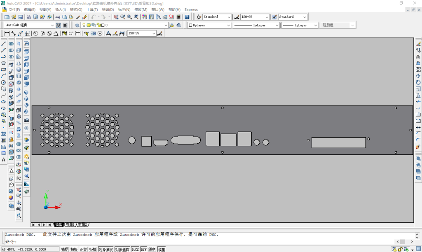
Task: Click the Save icon in the standard toolbar
Action: click(20, 17)
